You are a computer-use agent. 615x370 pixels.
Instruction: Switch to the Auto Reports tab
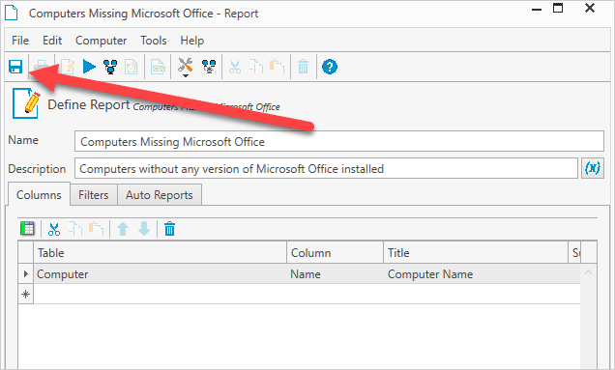160,195
